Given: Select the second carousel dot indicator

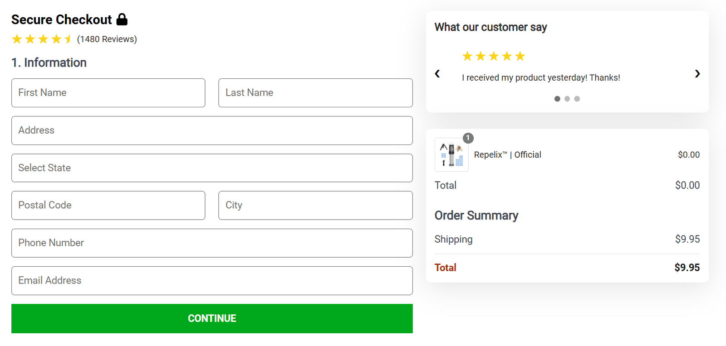Looking at the screenshot, I should 567,99.
